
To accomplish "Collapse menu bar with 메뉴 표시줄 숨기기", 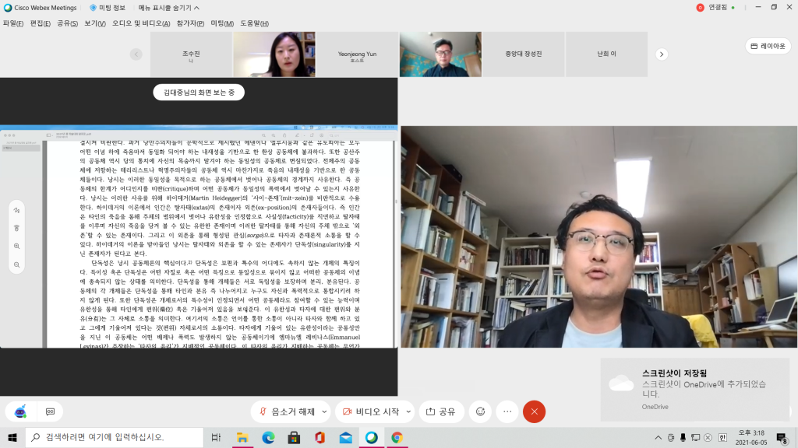I will [169, 8].
